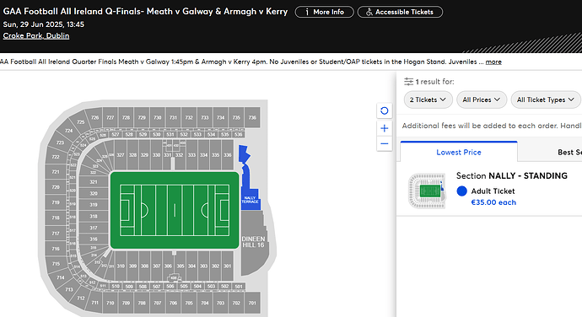Select the Dineen Hill 16 section
The image size is (582, 317).
[254, 242]
